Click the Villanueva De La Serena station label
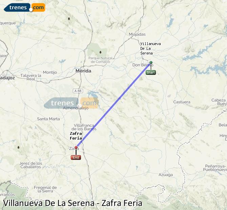 click(x=150, y=48)
